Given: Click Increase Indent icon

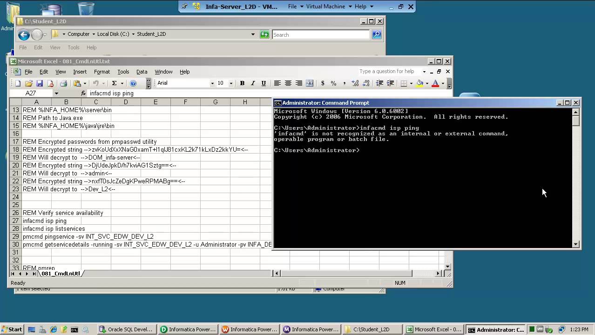Looking at the screenshot, I should [391, 83].
